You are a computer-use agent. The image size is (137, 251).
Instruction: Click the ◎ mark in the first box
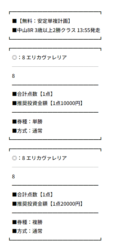(14, 57)
